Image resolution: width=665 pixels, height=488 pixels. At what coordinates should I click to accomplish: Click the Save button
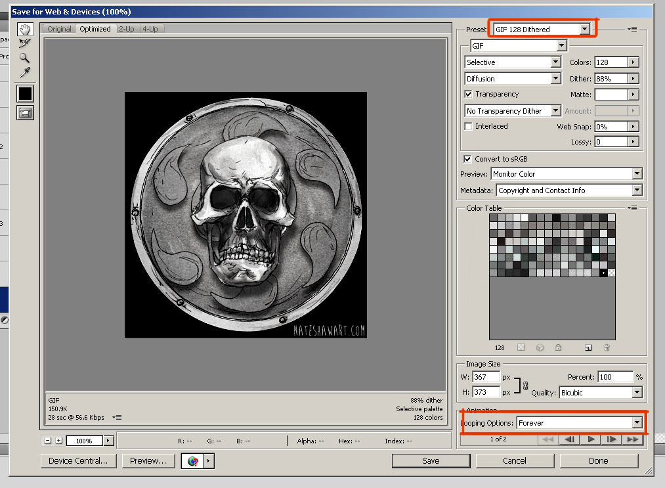pyautogui.click(x=431, y=460)
